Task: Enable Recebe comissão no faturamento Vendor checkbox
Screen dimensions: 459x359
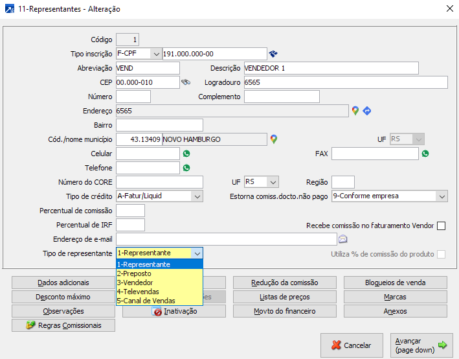Action: click(442, 226)
